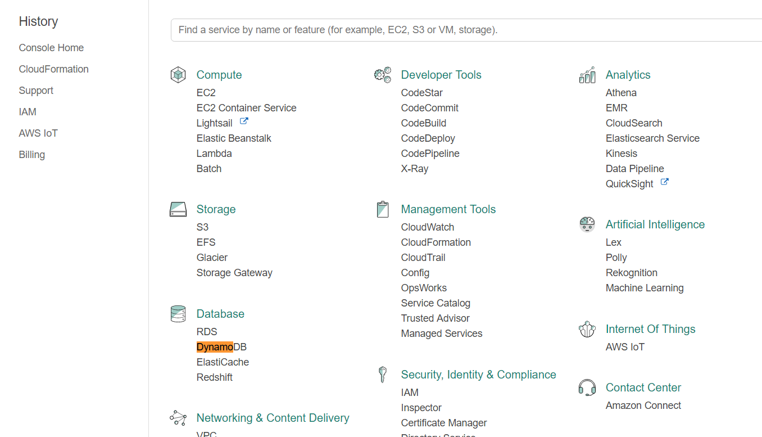
Task: Open CloudWatch under Management Tools
Action: 428,227
